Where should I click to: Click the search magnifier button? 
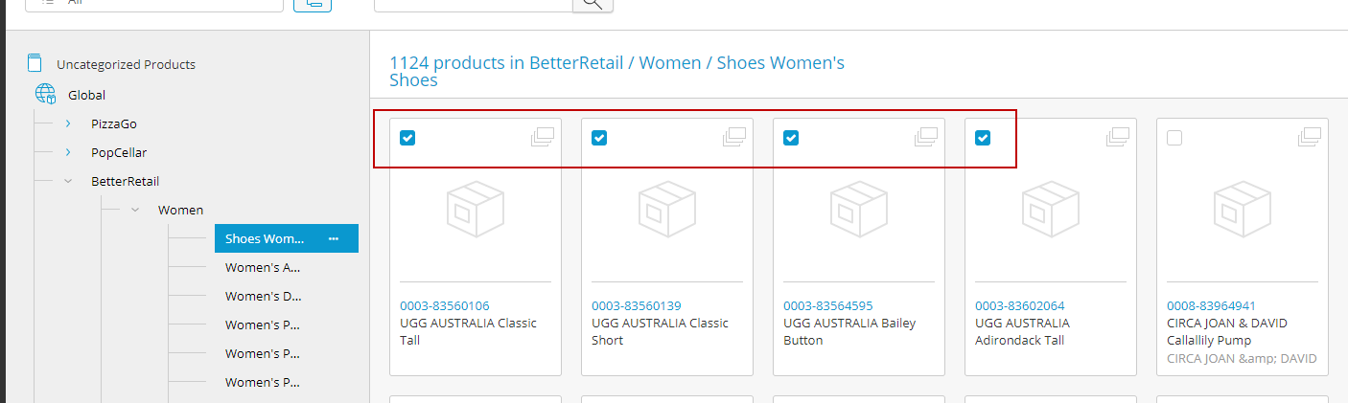point(593,4)
